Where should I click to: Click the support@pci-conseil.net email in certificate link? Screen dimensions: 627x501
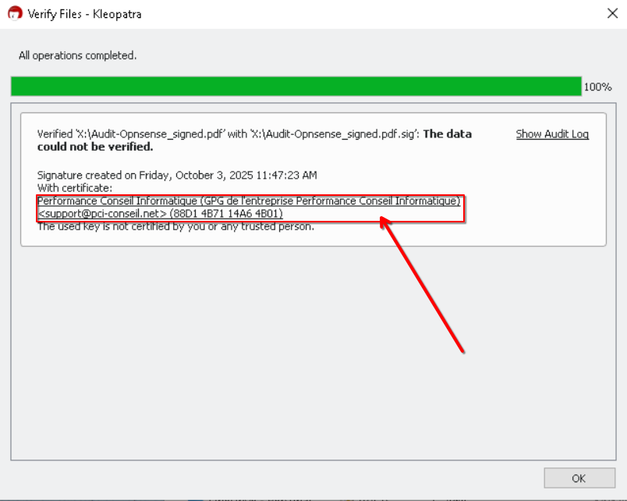click(x=103, y=213)
